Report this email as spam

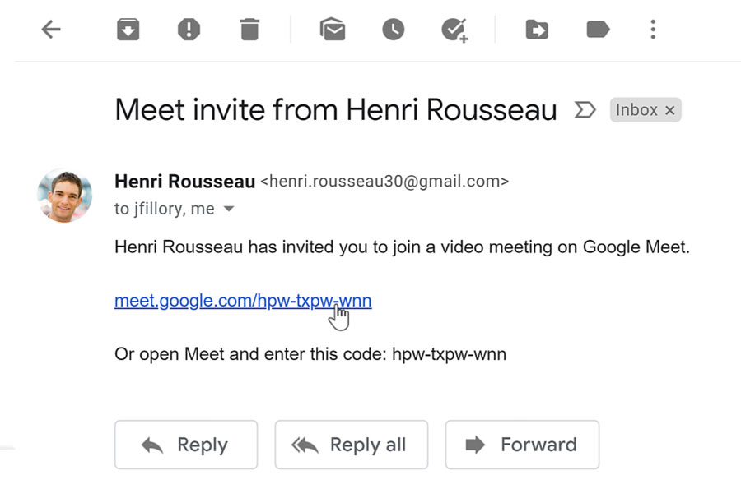click(188, 29)
